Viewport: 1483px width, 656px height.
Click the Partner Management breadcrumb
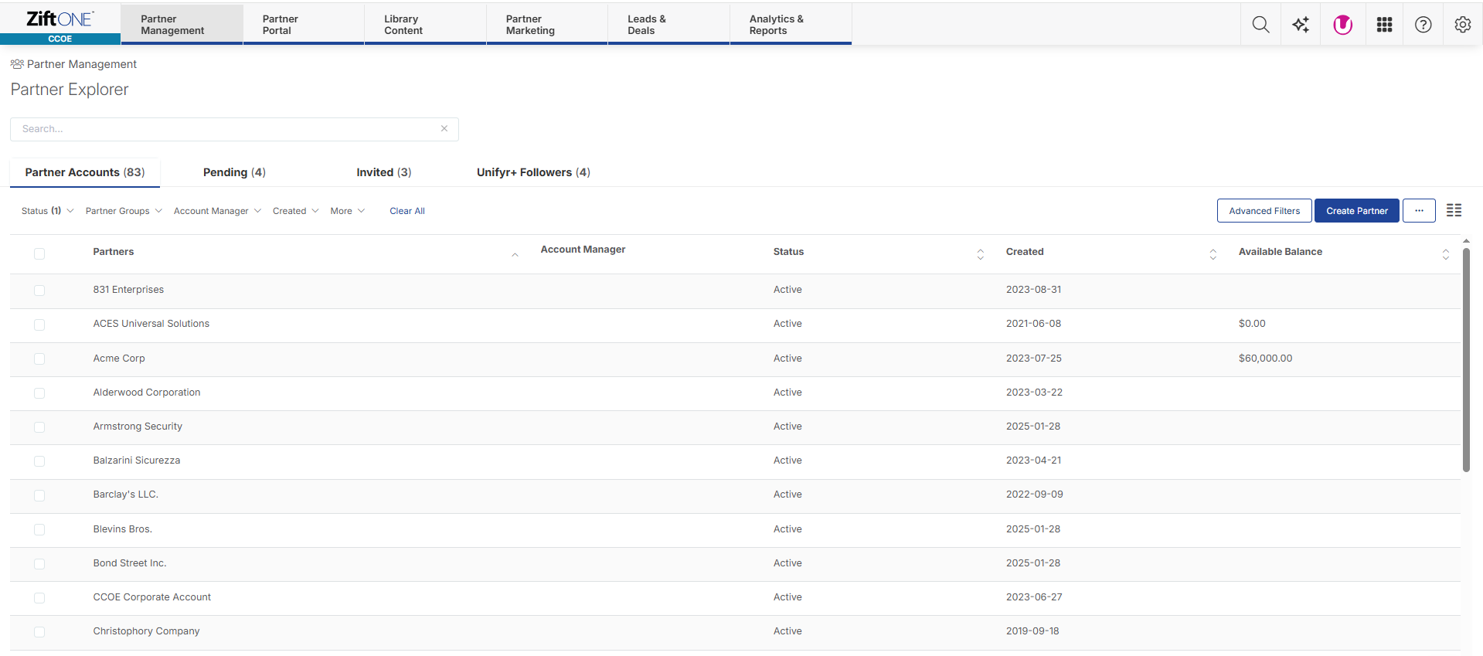click(81, 64)
